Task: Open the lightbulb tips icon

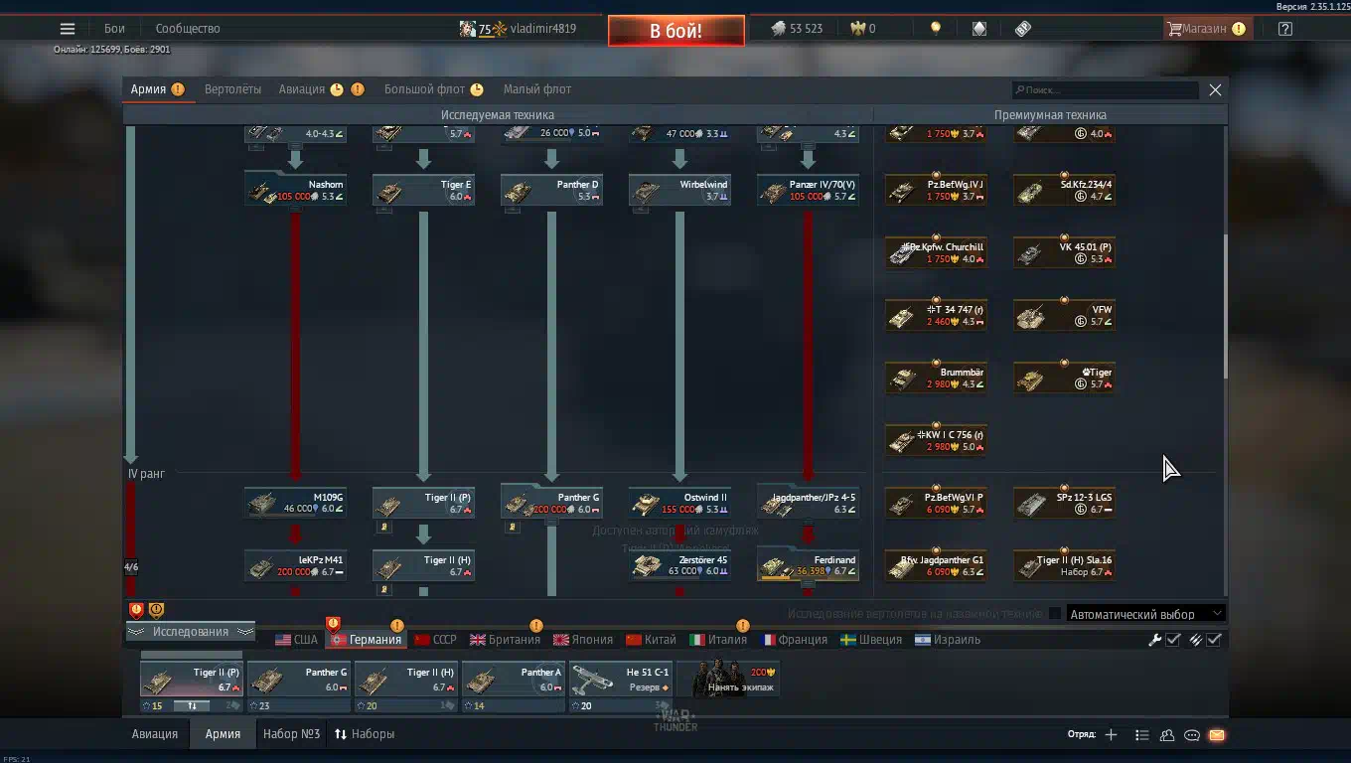Action: pos(935,29)
